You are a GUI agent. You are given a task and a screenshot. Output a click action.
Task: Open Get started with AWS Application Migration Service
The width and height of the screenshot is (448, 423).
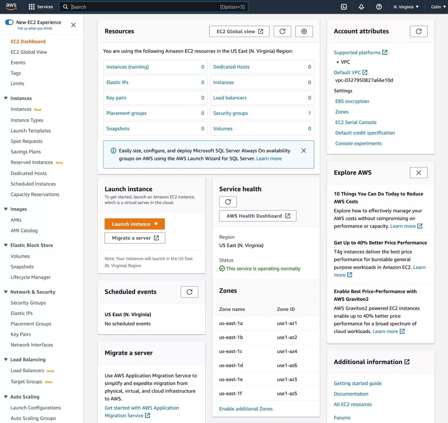tap(142, 412)
